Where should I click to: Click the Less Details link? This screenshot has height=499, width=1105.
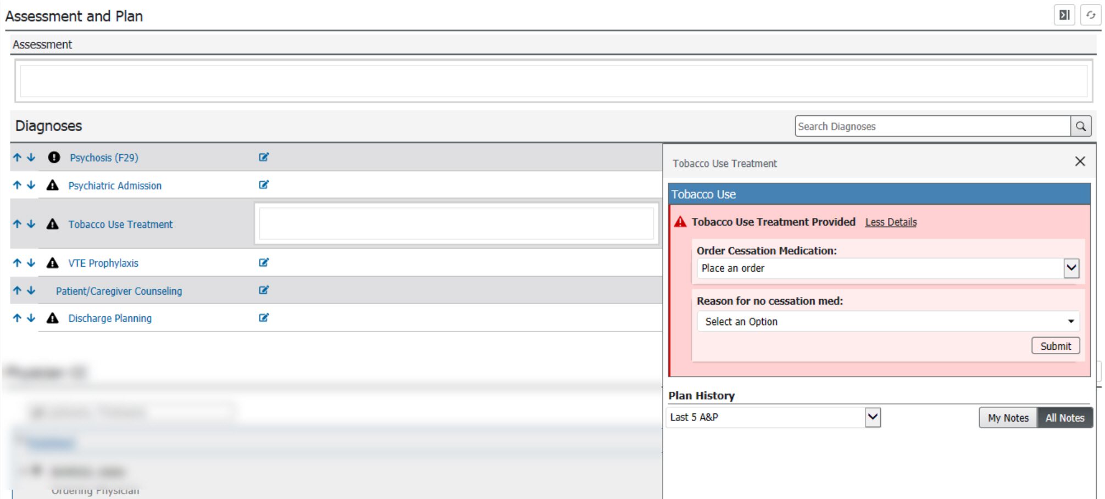tap(891, 222)
